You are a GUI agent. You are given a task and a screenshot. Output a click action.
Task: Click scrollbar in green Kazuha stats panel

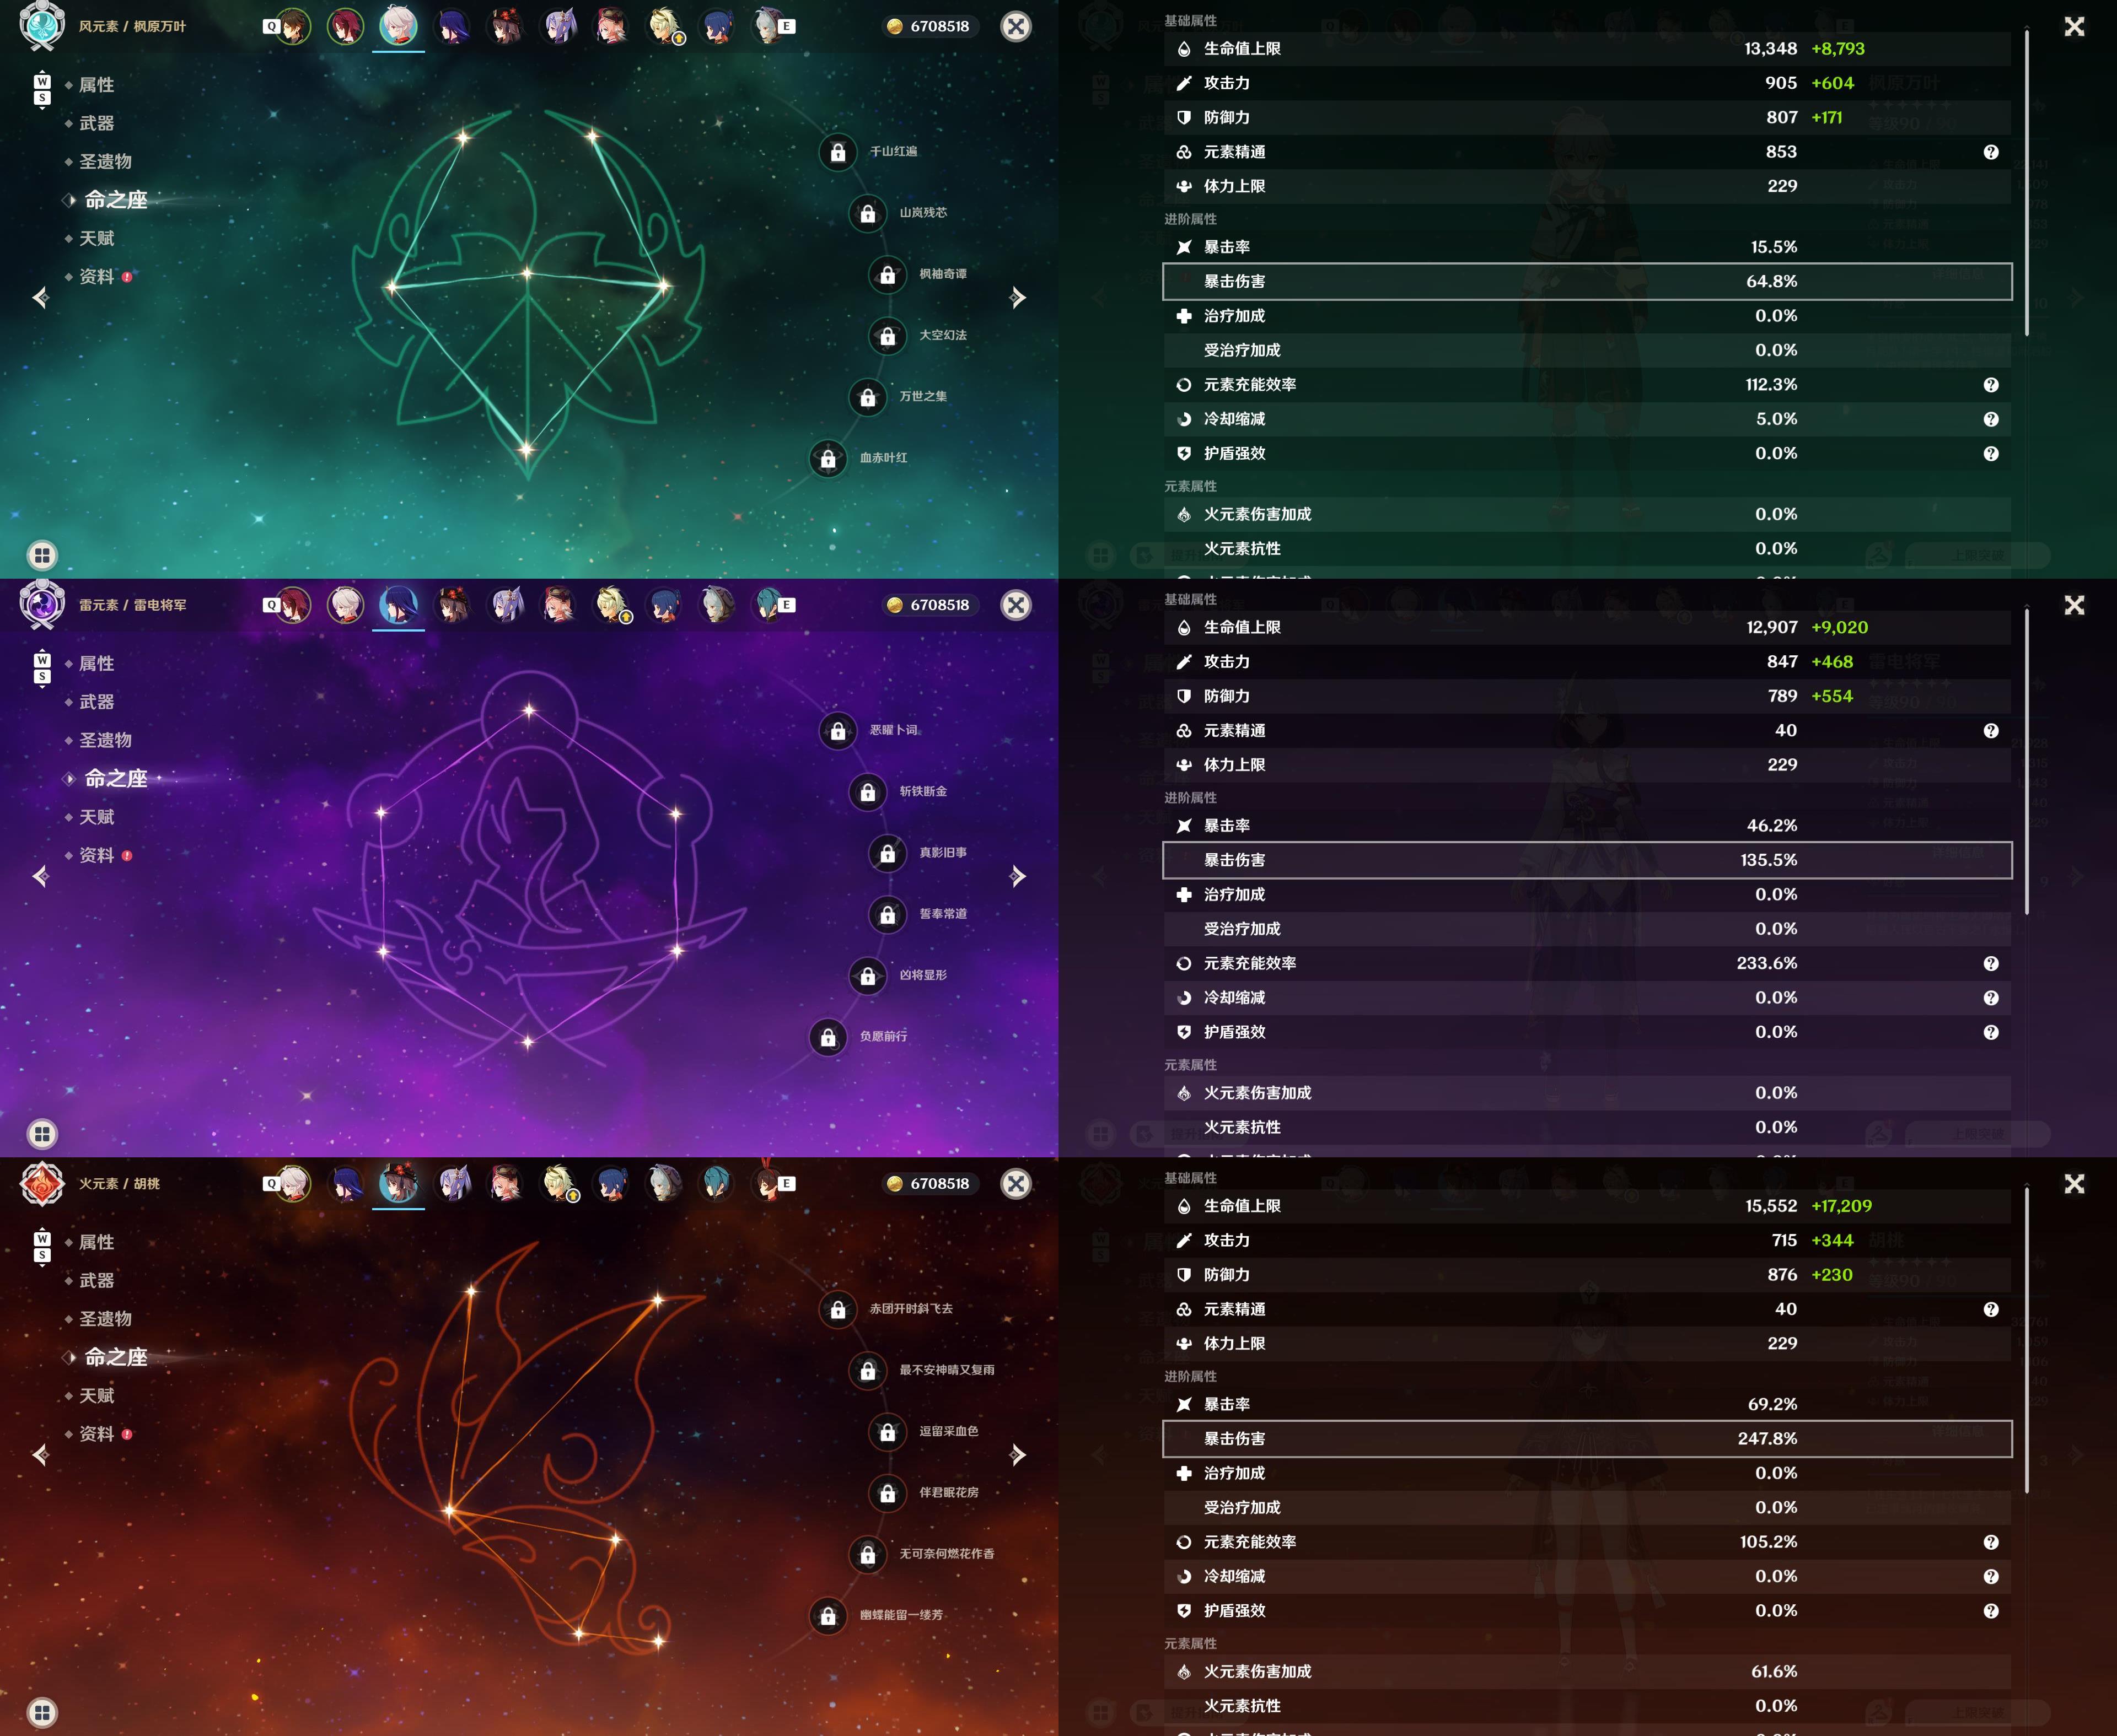coord(2027,183)
